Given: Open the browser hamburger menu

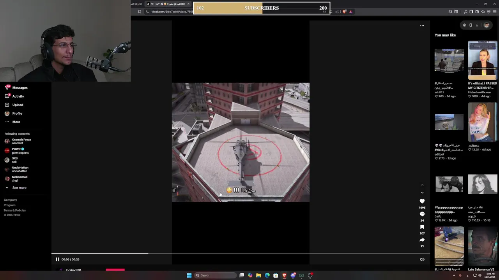Looking at the screenshot, I should click(x=495, y=12).
